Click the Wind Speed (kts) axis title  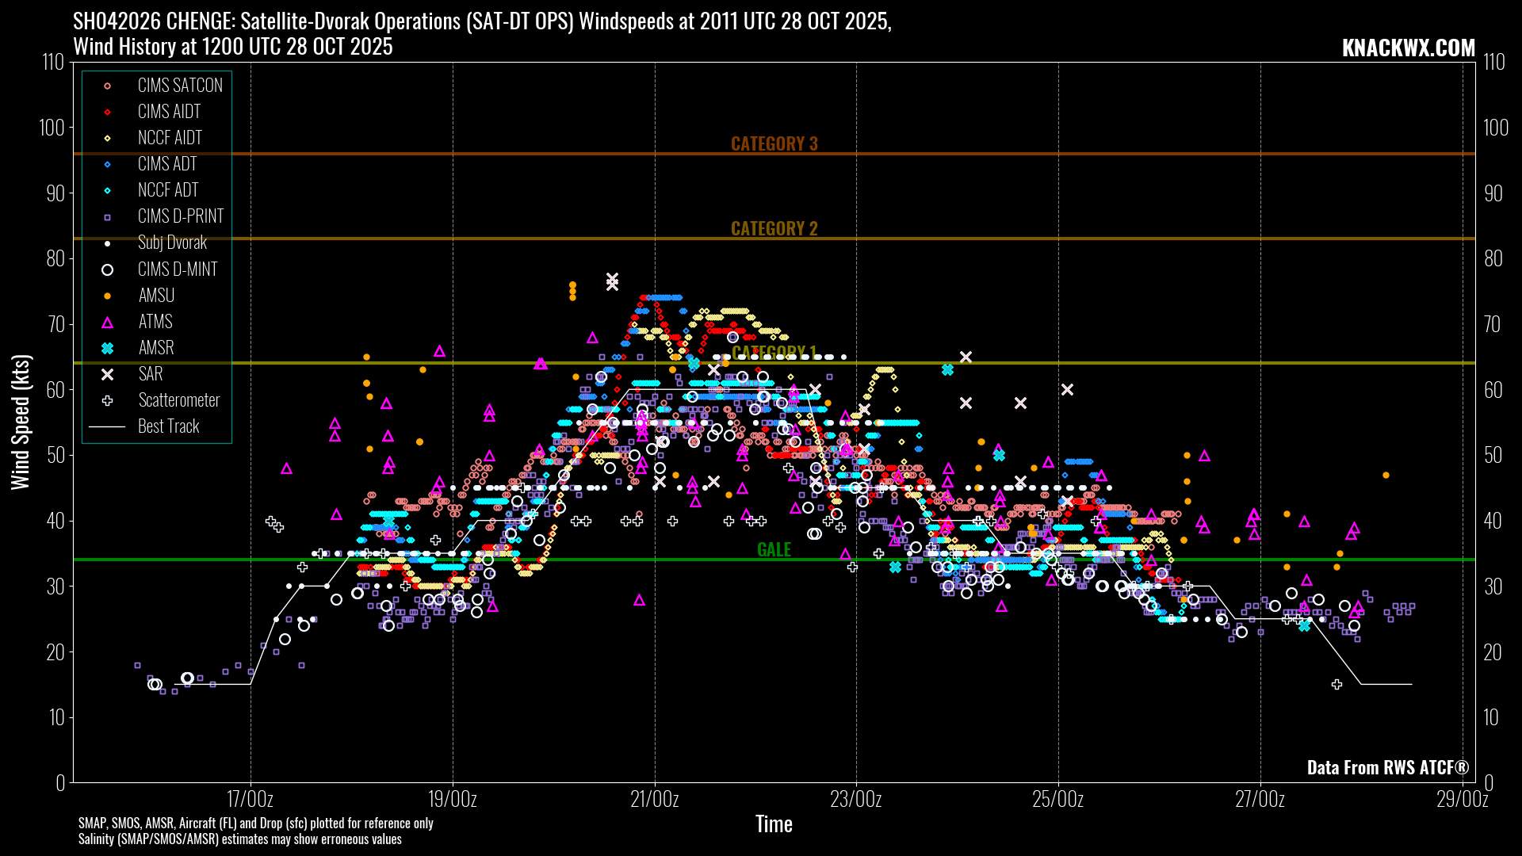coord(21,422)
